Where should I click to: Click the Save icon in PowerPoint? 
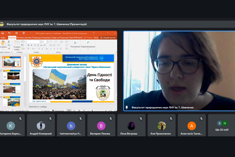click(3, 33)
